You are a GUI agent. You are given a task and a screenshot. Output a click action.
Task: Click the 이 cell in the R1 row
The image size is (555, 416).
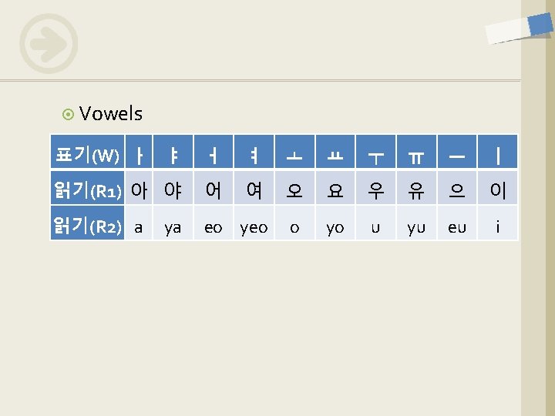click(x=498, y=190)
